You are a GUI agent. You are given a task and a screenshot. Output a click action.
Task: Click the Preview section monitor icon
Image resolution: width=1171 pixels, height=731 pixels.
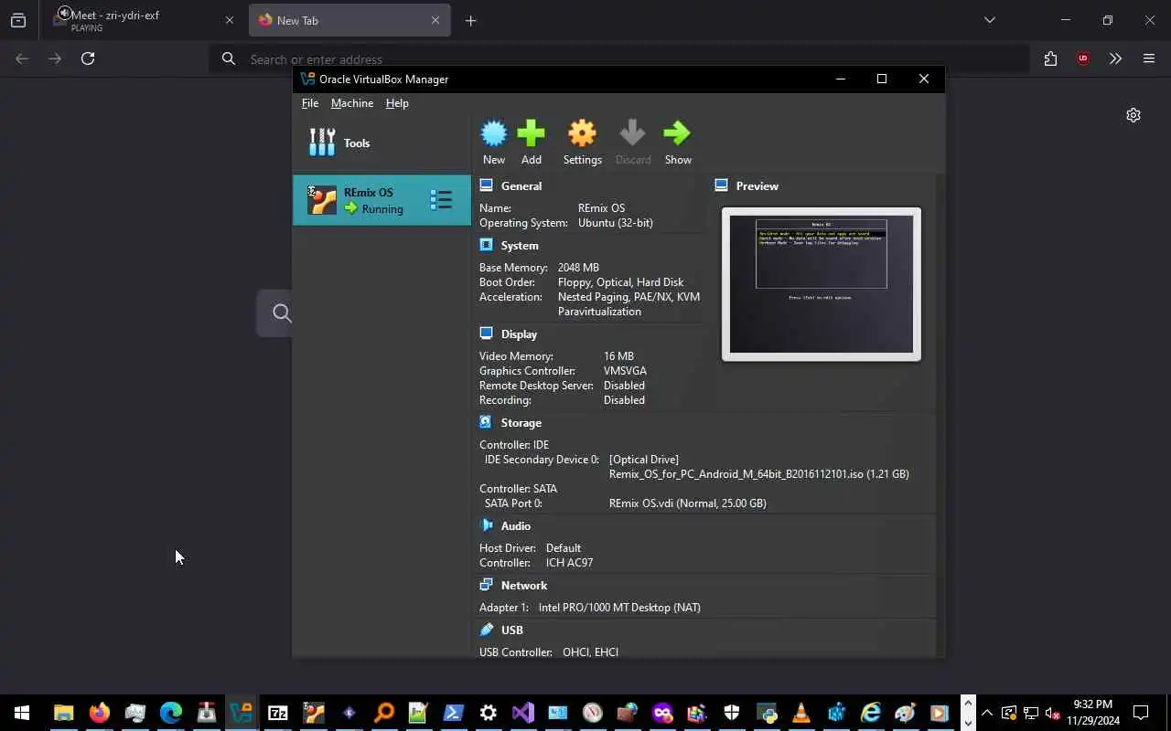click(x=721, y=185)
